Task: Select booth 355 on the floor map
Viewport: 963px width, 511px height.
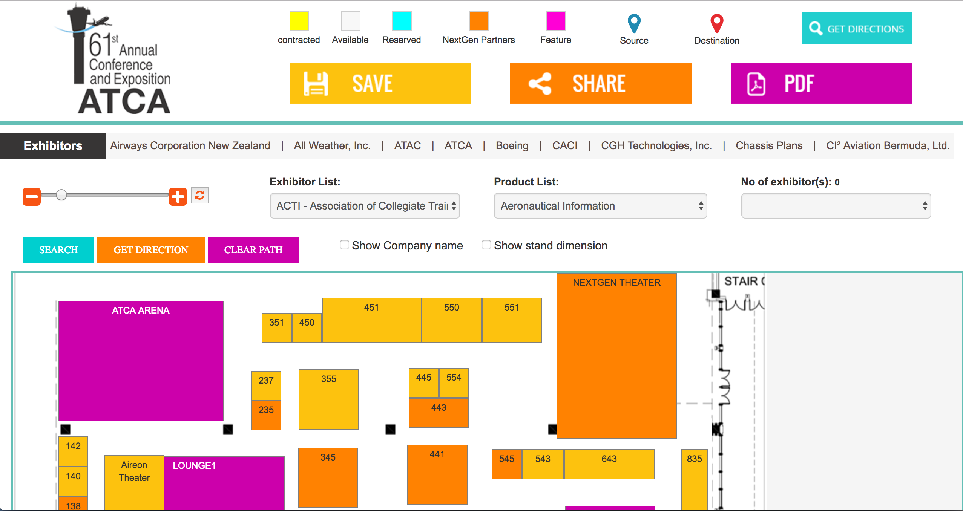Action: 328,399
